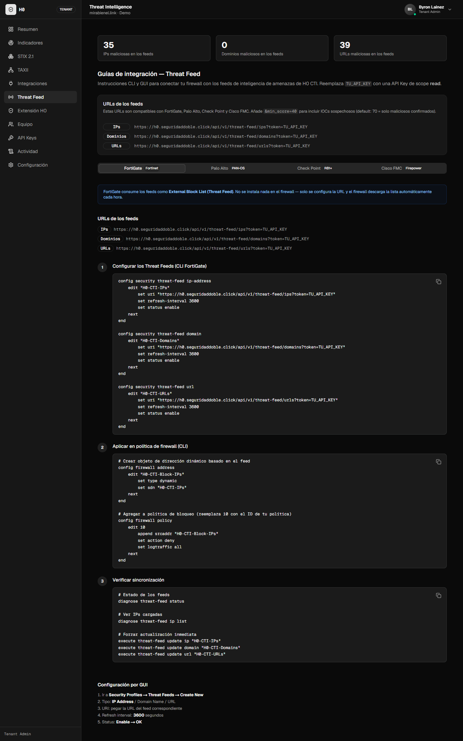463x741 pixels.
Task: Copy the threat-feed CLI config code block
Action: (x=438, y=282)
